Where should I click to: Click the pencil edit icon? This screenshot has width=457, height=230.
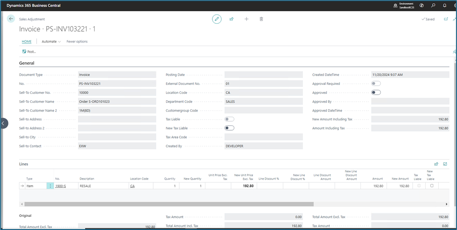(217, 19)
